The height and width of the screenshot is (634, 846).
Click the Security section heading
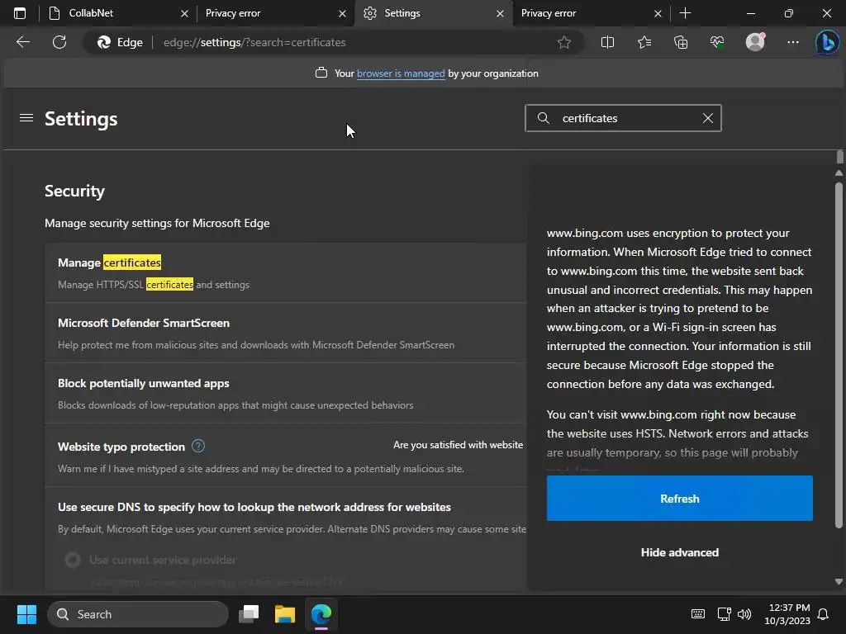[74, 191]
